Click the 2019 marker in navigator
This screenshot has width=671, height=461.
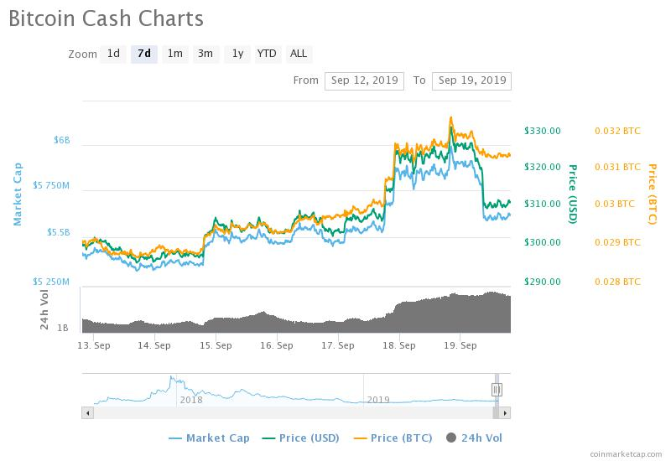click(378, 400)
